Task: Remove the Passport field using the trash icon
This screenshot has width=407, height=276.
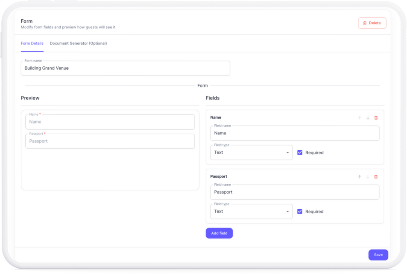Action: [x=376, y=177]
